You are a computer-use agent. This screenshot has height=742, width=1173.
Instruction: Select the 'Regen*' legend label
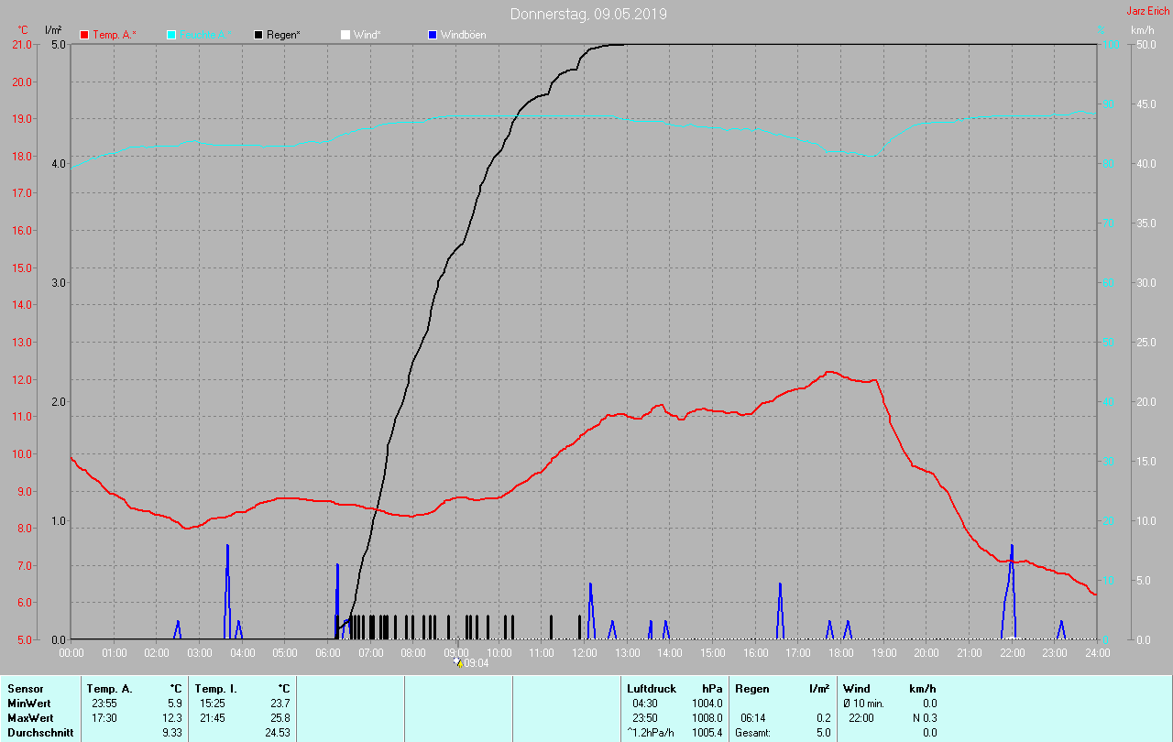tap(284, 35)
